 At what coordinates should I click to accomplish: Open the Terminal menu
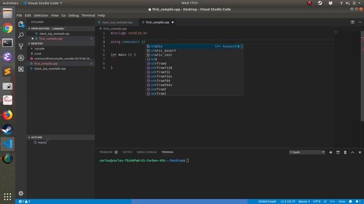tap(88, 15)
